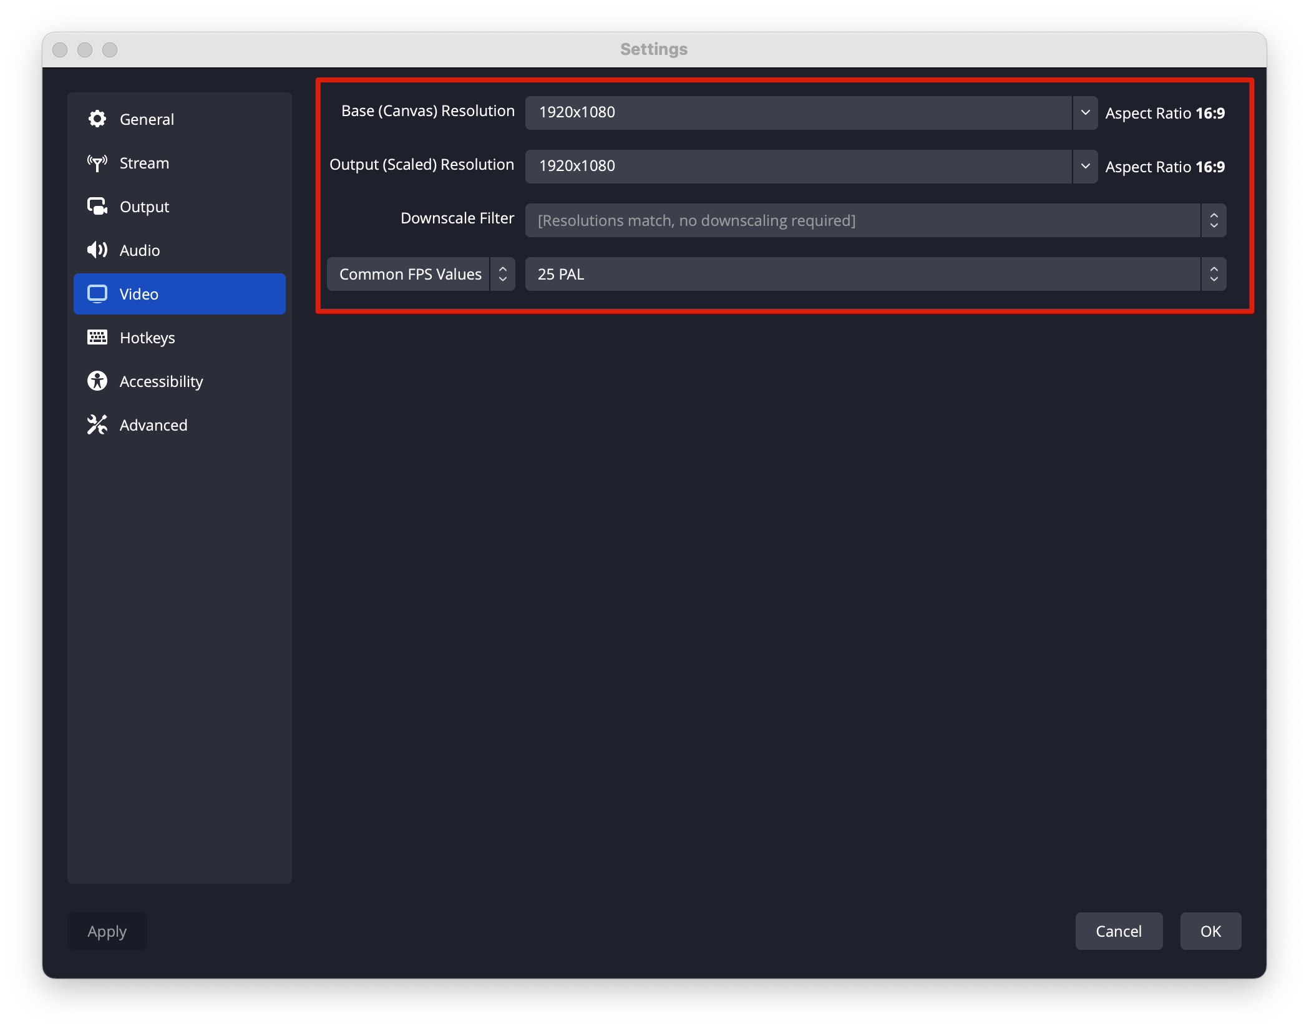Click the Stream antenna icon

click(97, 163)
